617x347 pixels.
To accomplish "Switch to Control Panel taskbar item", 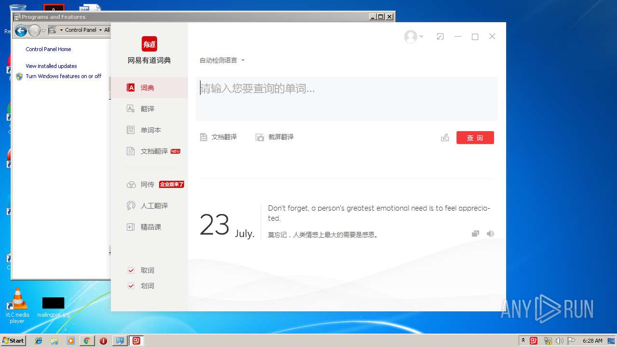I will [x=120, y=341].
